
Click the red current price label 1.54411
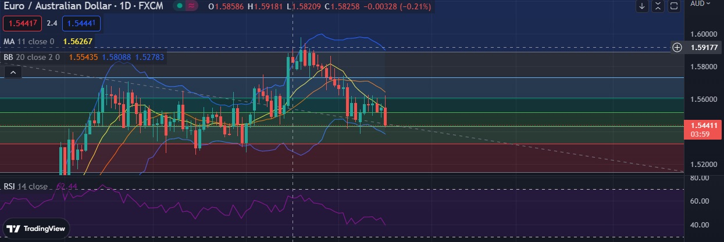(x=702, y=125)
